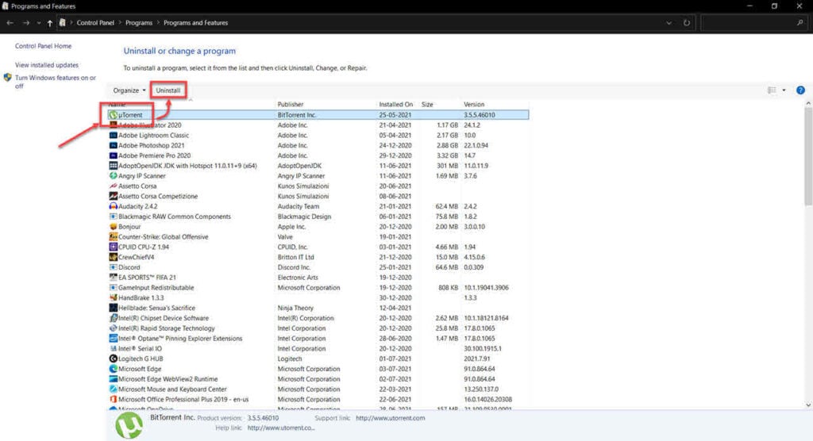
Task: Click the list scrollbar down arrow
Action: pyautogui.click(x=808, y=405)
